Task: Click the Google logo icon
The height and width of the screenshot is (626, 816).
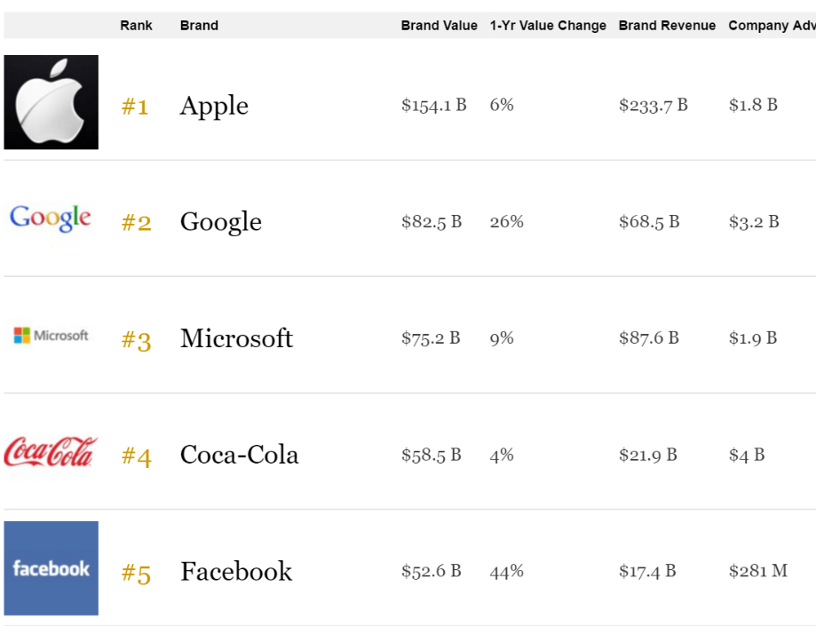Action: point(51,218)
